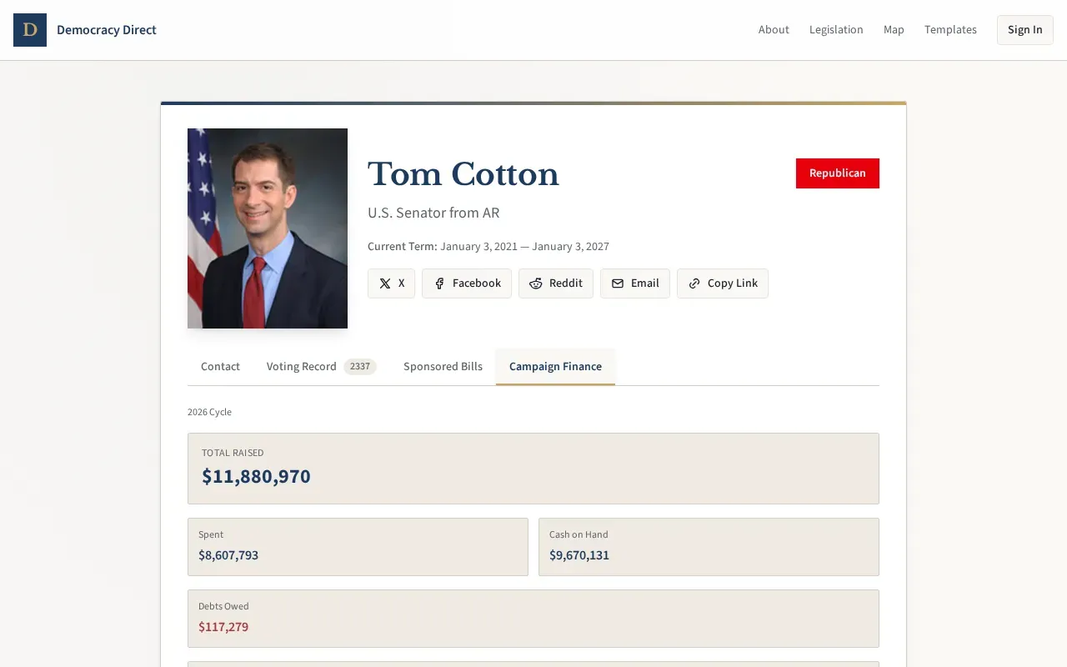The width and height of the screenshot is (1067, 667).
Task: Click the Sign In button
Action: pyautogui.click(x=1024, y=29)
